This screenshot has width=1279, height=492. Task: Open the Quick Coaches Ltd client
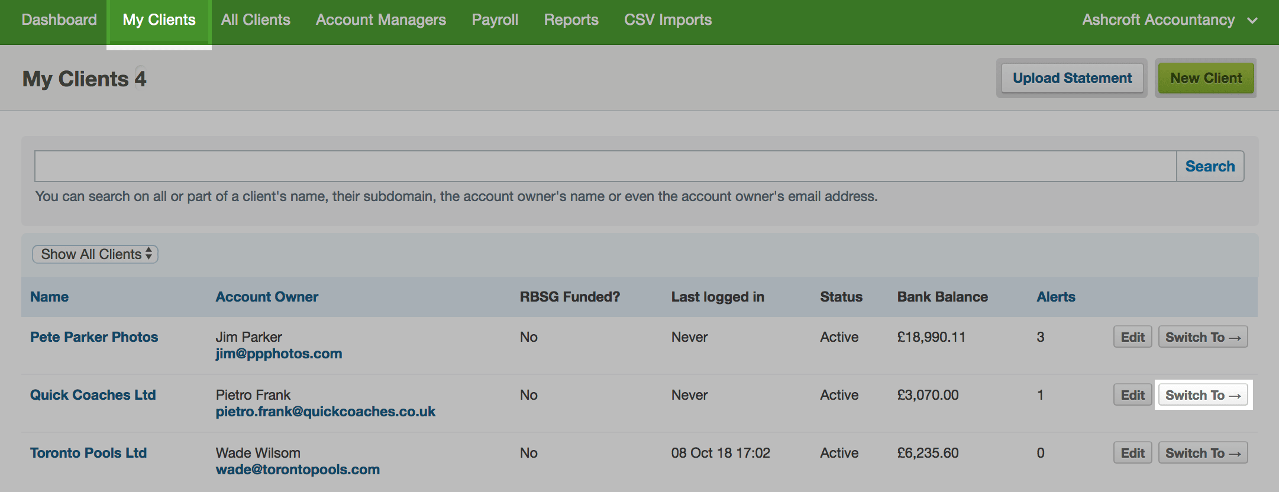93,395
